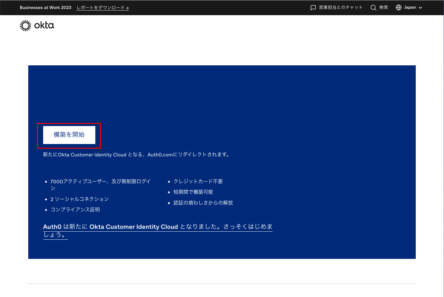The image size is (444, 297).
Task: Open the Japan region selector label
Action: pyautogui.click(x=410, y=7)
